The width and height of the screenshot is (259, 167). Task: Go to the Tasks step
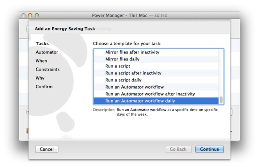pyautogui.click(x=42, y=44)
